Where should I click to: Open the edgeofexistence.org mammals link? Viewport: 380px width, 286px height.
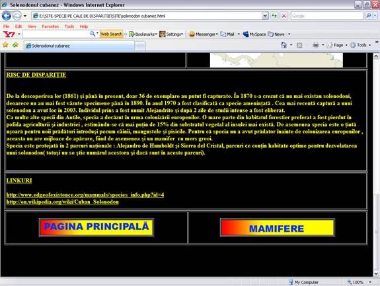click(x=85, y=195)
